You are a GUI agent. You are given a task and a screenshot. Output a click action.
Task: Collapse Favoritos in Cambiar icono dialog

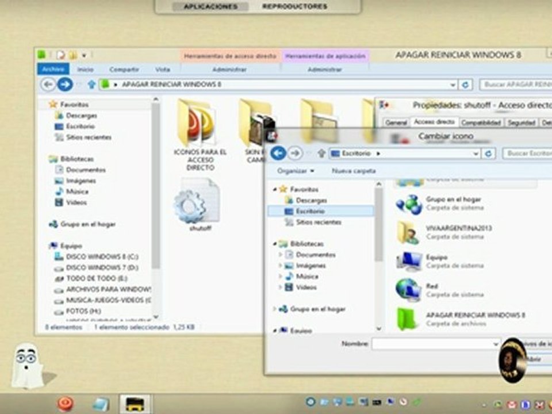click(x=275, y=189)
